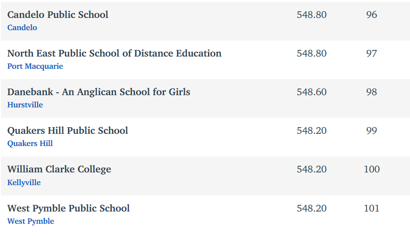Image resolution: width=410 pixels, height=236 pixels.
Task: Select Quakers Hill Public School name
Action: coord(68,130)
